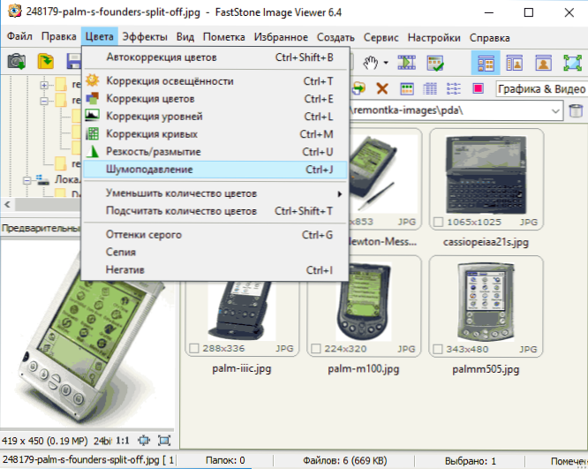Enter full screen with the green-arrows icon
The image size is (588, 469).
(573, 63)
